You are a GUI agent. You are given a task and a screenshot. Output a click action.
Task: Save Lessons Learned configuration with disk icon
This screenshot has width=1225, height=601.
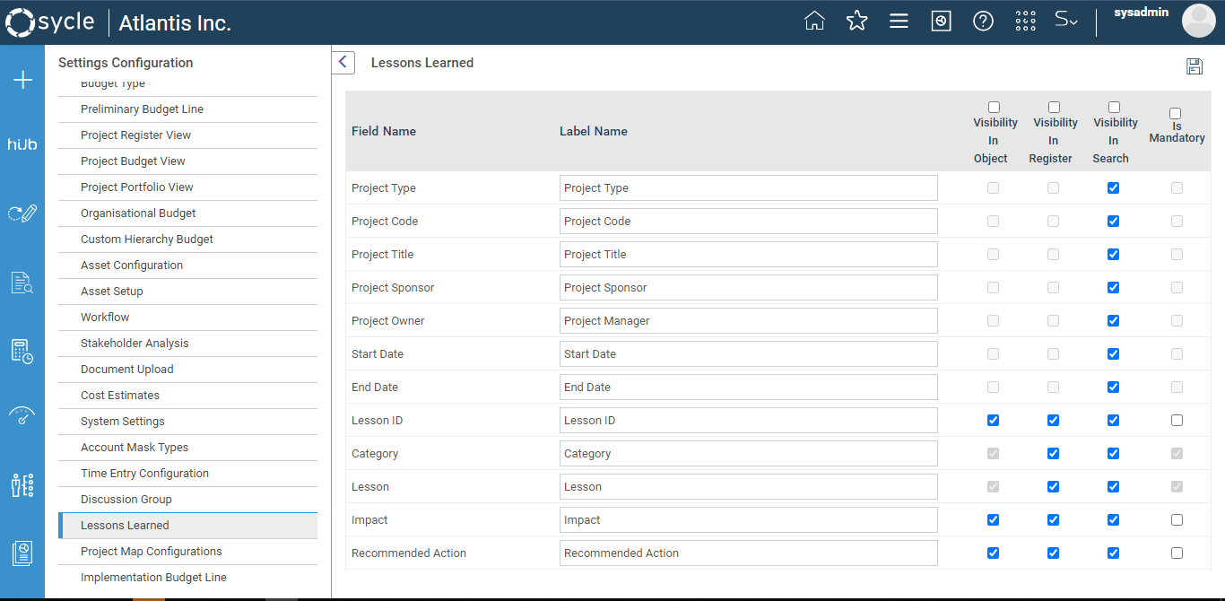point(1194,66)
